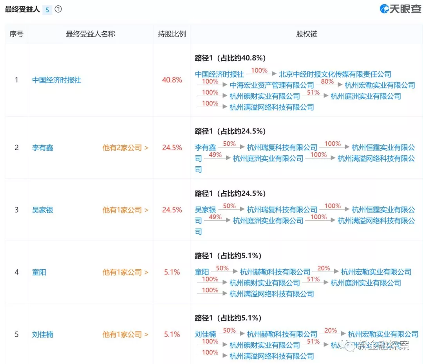The image size is (423, 364).
Task: Click 路径1（占比约5.1%）heading in 刘佳楠 row
Action: (228, 318)
